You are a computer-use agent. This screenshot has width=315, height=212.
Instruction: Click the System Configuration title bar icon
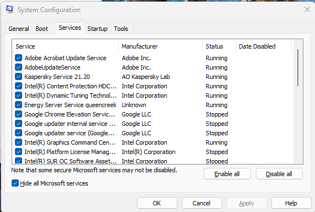point(9,9)
